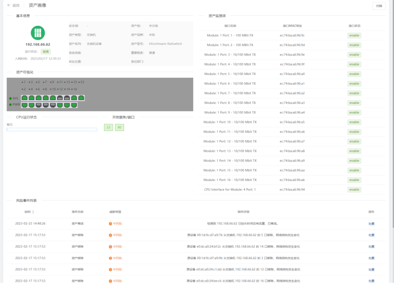Image resolution: width=394 pixels, height=283 pixels.
Task: Click the 在线 running status badge
Action: click(x=46, y=52)
